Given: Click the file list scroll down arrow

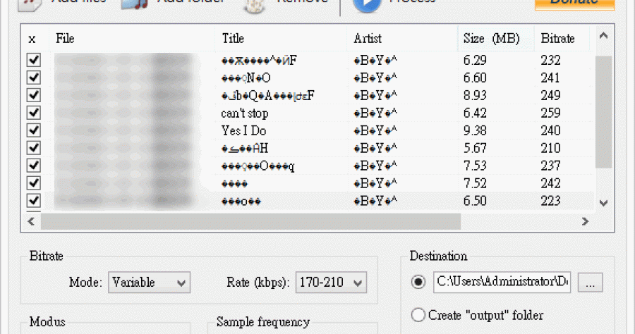Looking at the screenshot, I should tap(603, 202).
